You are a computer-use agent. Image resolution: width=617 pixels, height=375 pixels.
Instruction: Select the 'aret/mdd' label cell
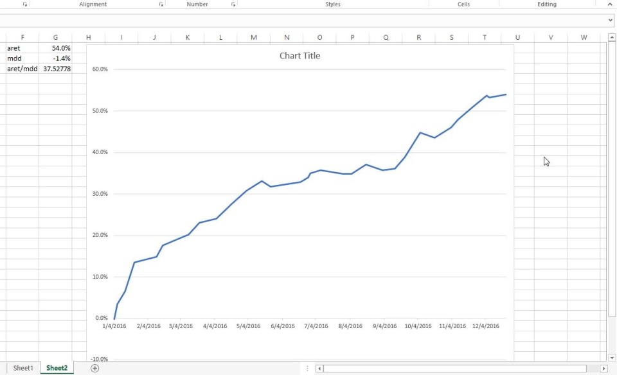(22, 69)
